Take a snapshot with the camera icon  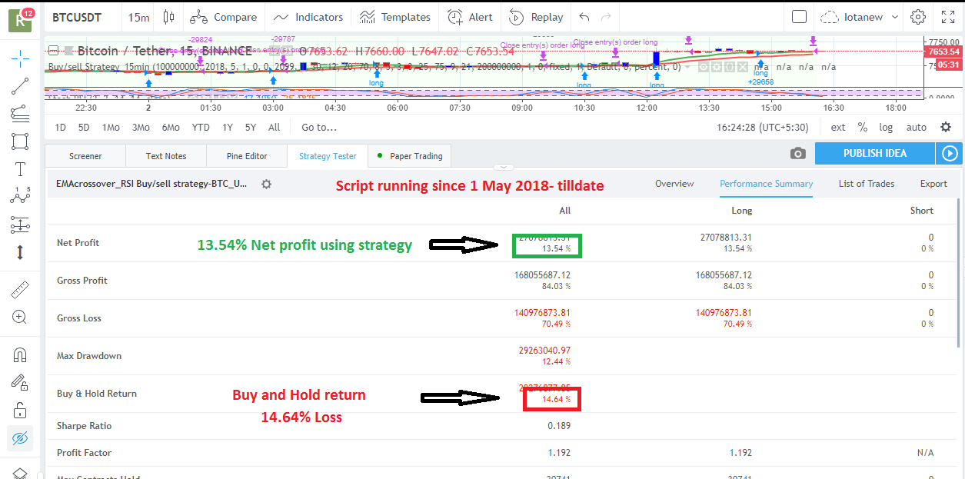[x=798, y=154]
